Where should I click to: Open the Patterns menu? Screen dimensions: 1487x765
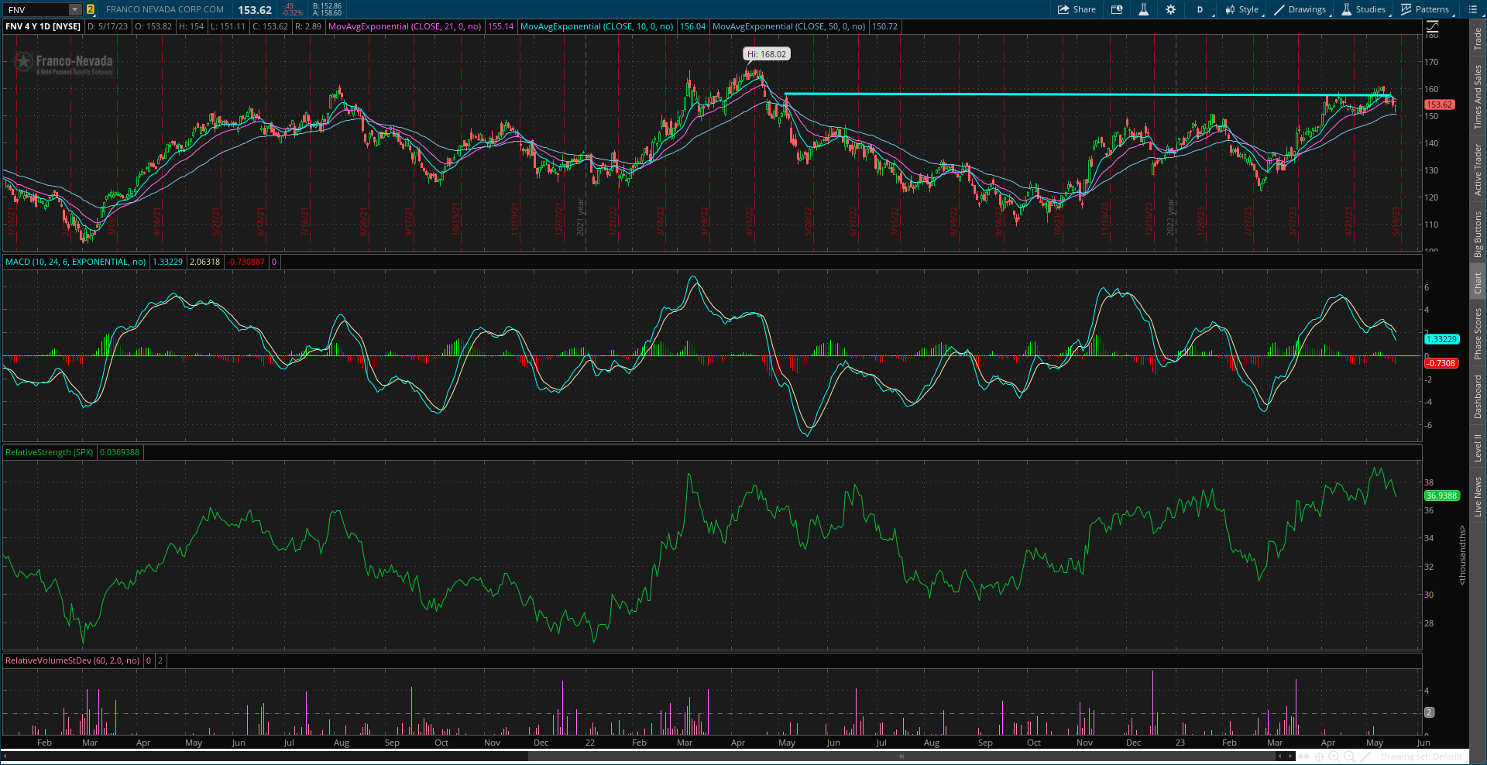pyautogui.click(x=1425, y=9)
